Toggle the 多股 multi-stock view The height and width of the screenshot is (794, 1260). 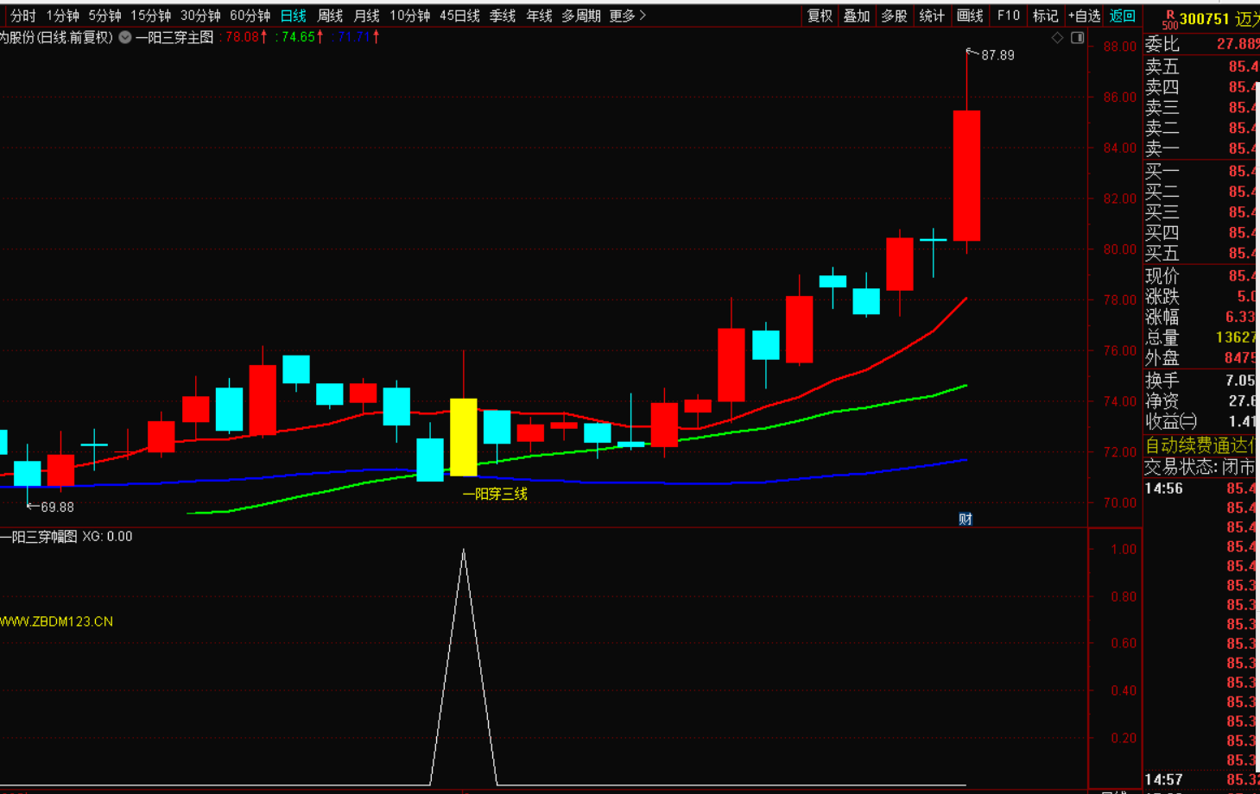click(x=894, y=16)
